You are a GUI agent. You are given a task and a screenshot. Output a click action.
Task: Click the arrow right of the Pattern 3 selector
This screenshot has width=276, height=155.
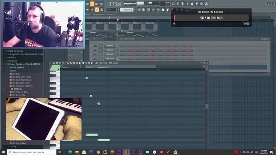click(135, 9)
